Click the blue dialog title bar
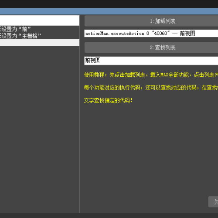 point(109,11)
